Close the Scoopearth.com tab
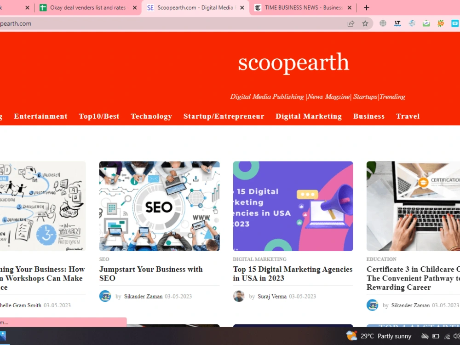The image size is (460, 345). (242, 8)
